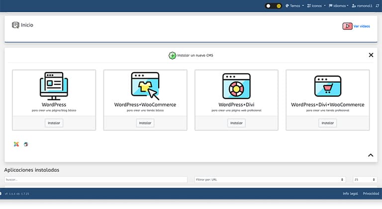Install basic WordPress

(x=54, y=123)
